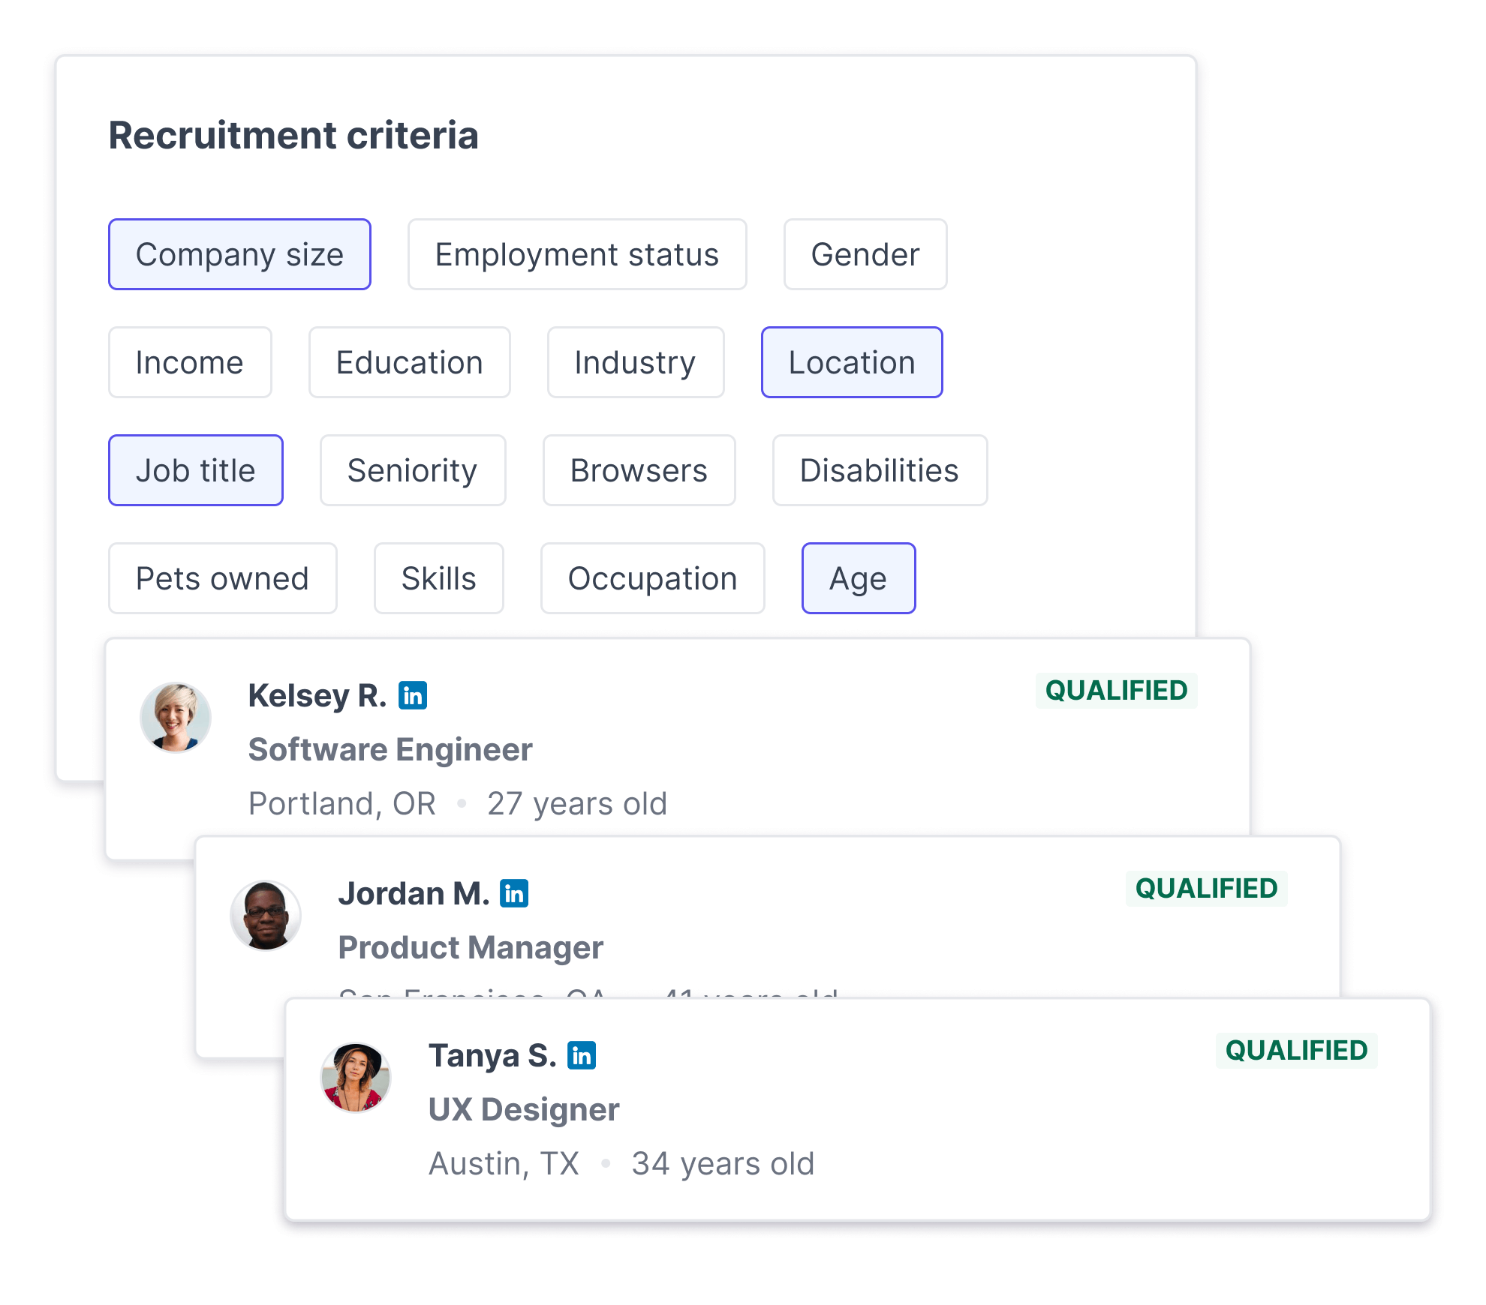Deselect the Company size criterion
This screenshot has height=1305, width=1486.
[x=239, y=254]
